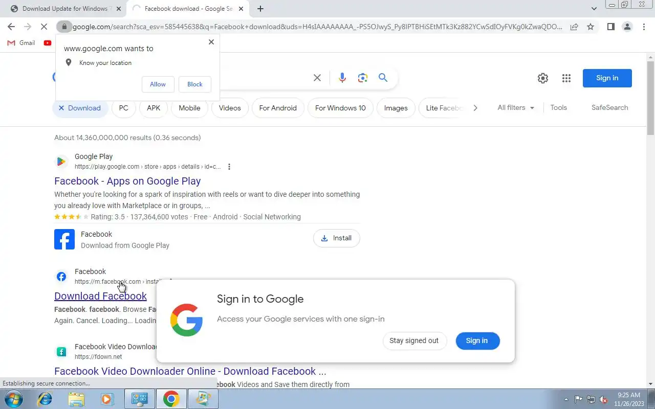The width and height of the screenshot is (655, 409).
Task: Open Google Lens image search icon
Action: tap(363, 78)
